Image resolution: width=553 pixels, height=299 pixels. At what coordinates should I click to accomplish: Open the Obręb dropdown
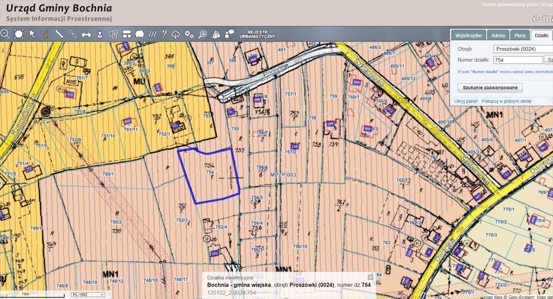(523, 49)
